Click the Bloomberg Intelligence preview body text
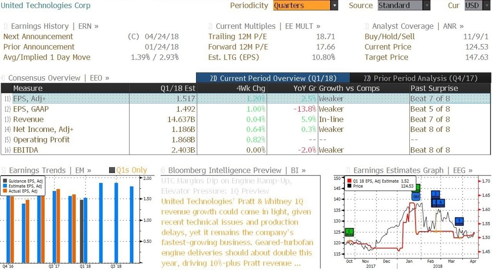This screenshot has width=492, height=270. [237, 233]
